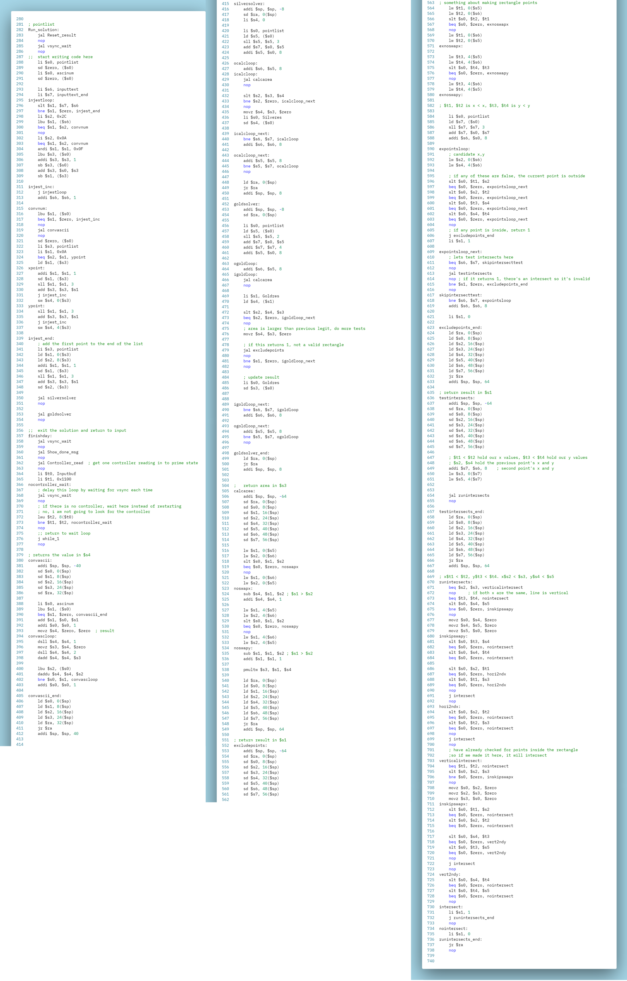Click the goldsolver: label definition
Image resolution: width=627 pixels, height=981 pixels.
point(246,204)
